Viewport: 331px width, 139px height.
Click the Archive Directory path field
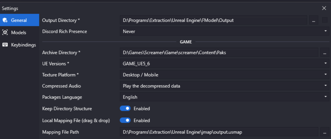(218, 53)
